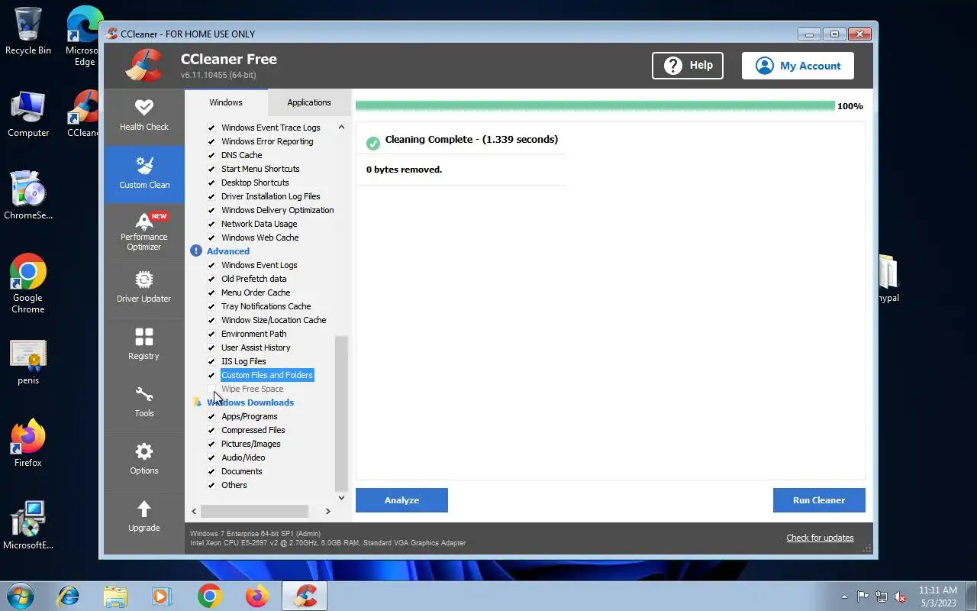Select the Computer desktop icon
Viewport: 977px width, 611px height.
[28, 115]
